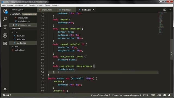This screenshot has width=174, height=98.
Task: Click the editor vertical scrollbar thumb
Action: pos(172,49)
